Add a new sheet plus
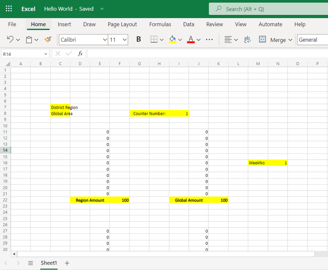This screenshot has height=270, width=328. point(67,263)
